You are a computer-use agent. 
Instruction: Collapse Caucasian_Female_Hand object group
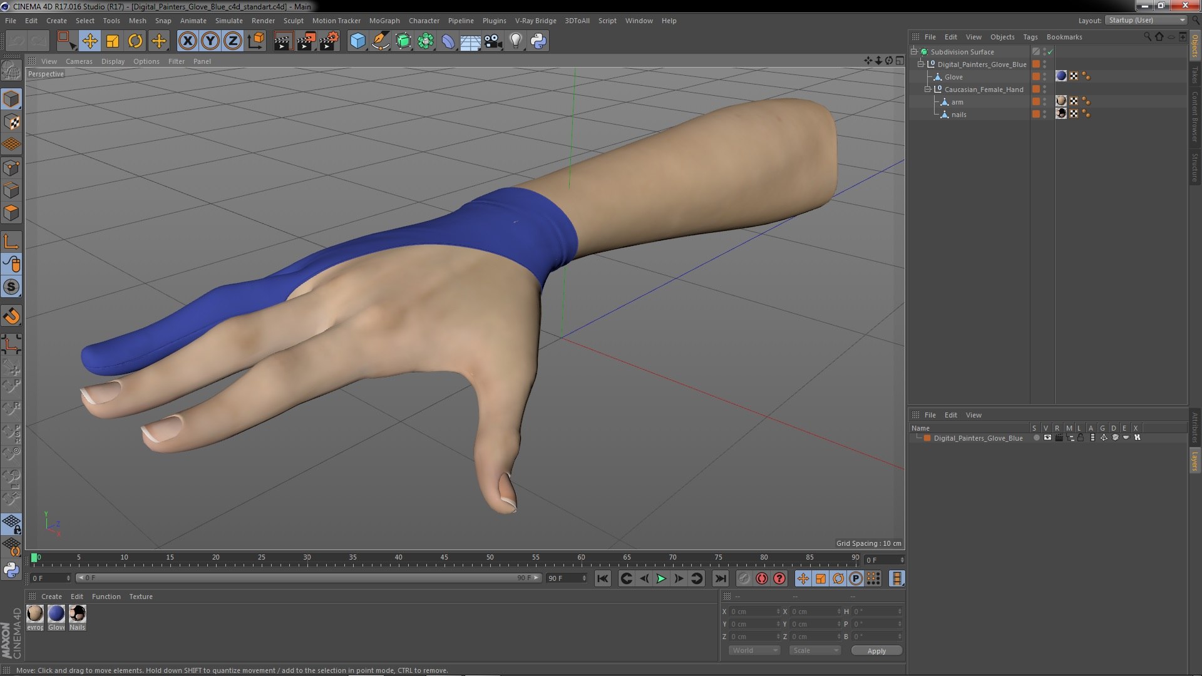pyautogui.click(x=928, y=89)
